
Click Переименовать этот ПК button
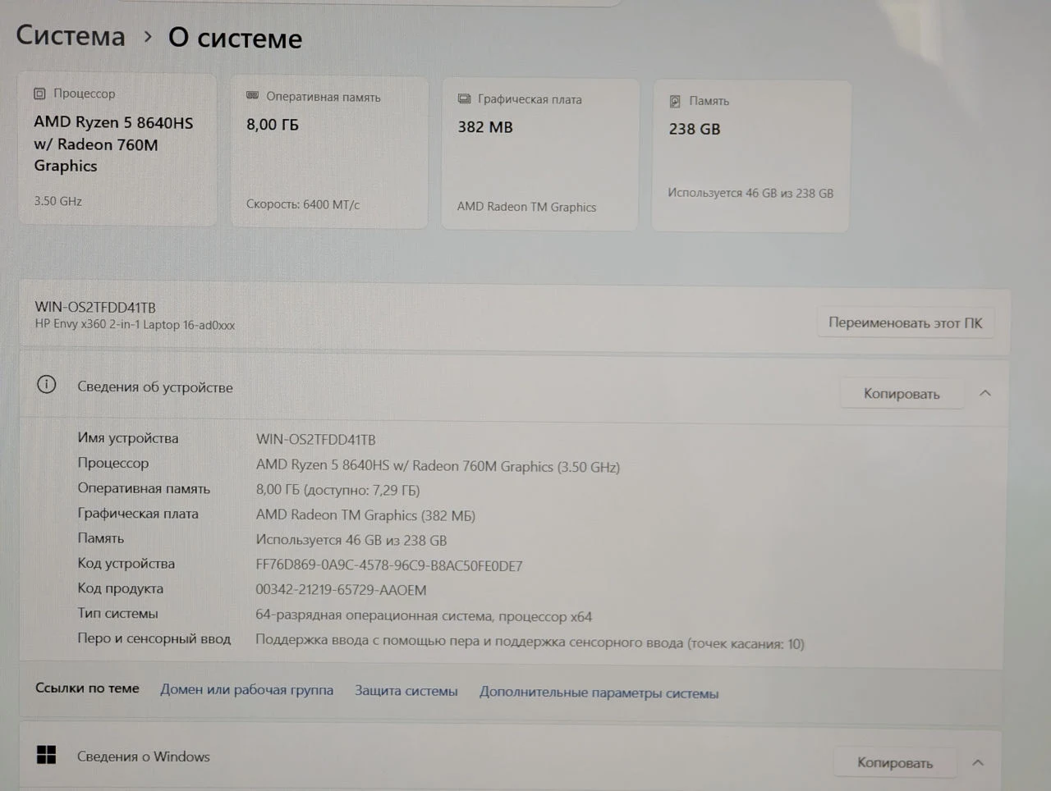pos(905,322)
